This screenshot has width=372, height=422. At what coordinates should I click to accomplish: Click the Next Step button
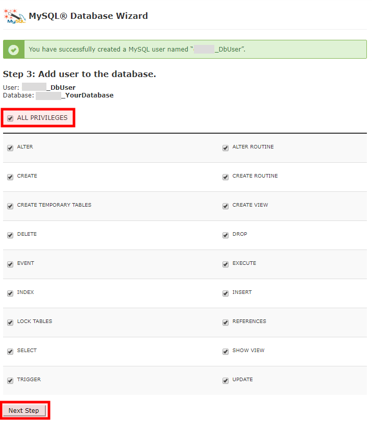(x=24, y=411)
